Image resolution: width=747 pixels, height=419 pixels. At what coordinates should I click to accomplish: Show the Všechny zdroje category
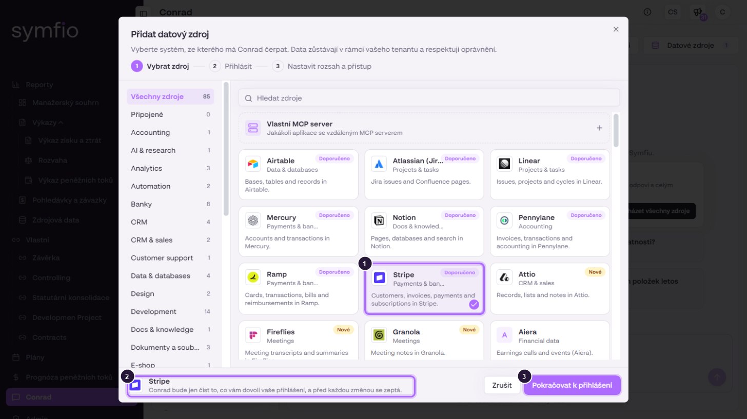coord(170,96)
